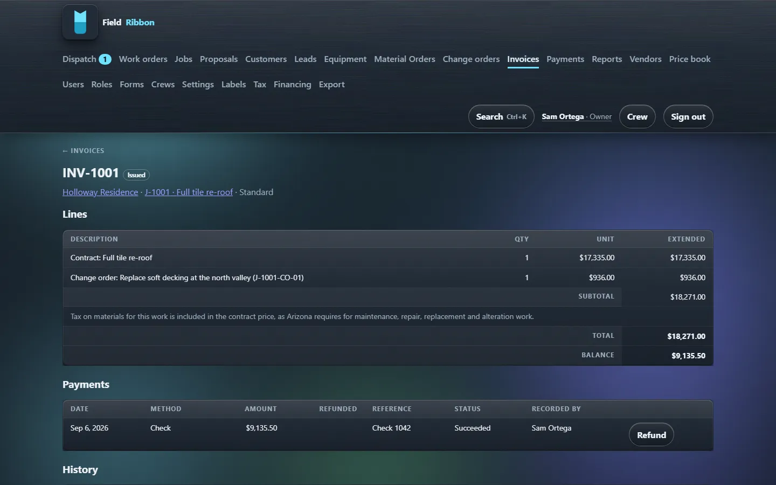Viewport: 776px width, 485px height.
Task: Click the balance amount $9,135.50
Action: point(688,356)
